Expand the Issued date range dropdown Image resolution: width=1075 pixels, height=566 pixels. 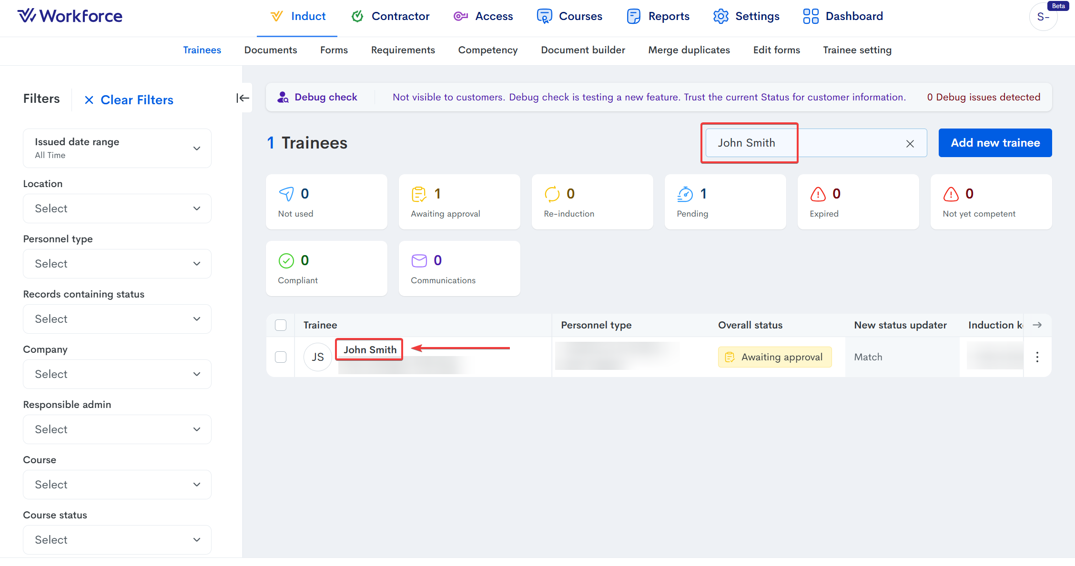(117, 148)
